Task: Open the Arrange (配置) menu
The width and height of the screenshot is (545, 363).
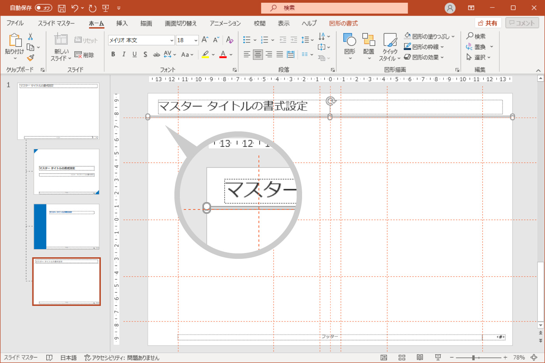Action: pos(368,46)
